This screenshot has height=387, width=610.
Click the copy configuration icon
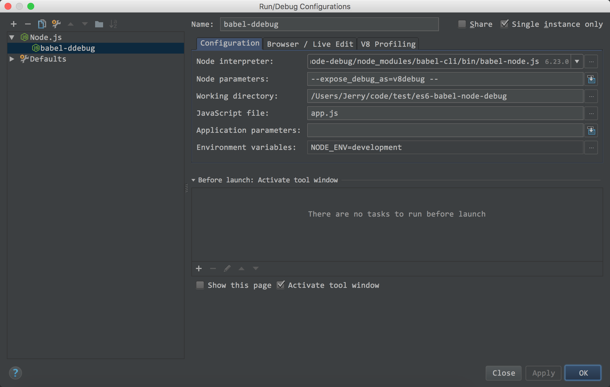coord(42,24)
